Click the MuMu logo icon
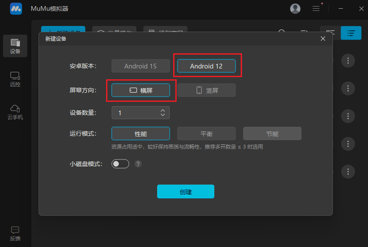The height and width of the screenshot is (247, 368). coord(16,9)
